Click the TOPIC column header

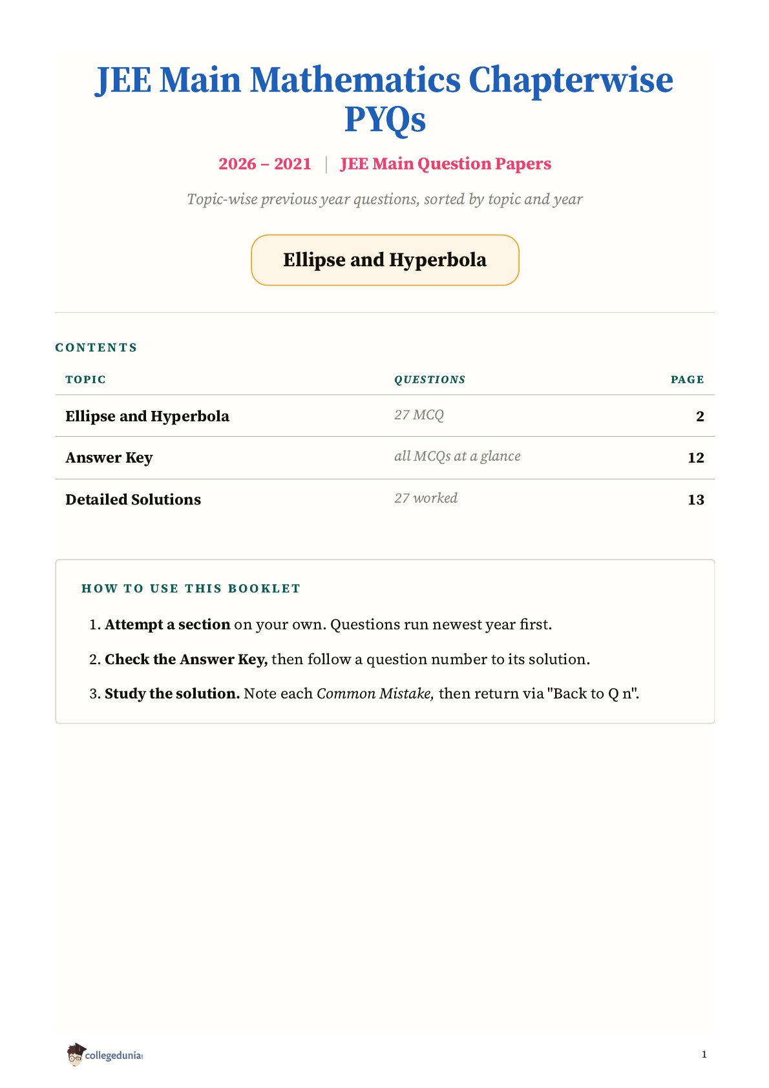[x=85, y=379]
